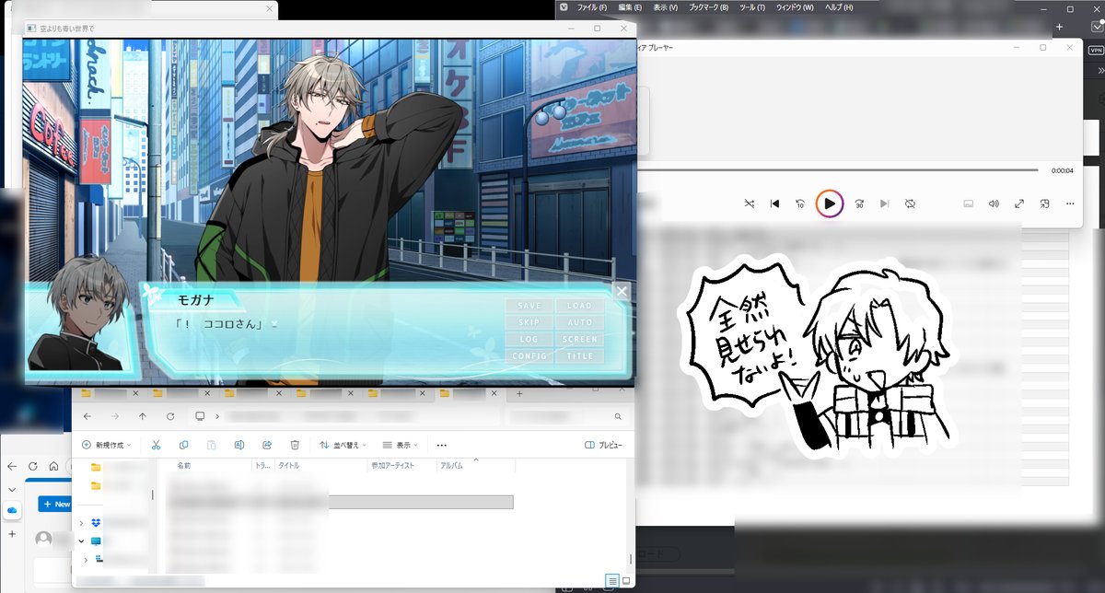The width and height of the screenshot is (1105, 593).
Task: Toggle the VPN button in the browser
Action: tap(1096, 52)
